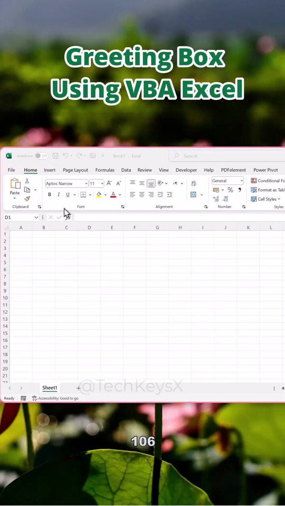This screenshot has height=506, width=285.
Task: Click the Cut scissors icon
Action: click(27, 181)
